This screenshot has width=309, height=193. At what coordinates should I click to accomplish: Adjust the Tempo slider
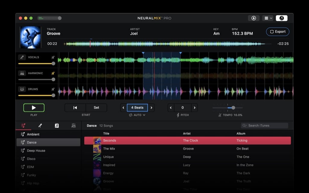click(x=233, y=107)
